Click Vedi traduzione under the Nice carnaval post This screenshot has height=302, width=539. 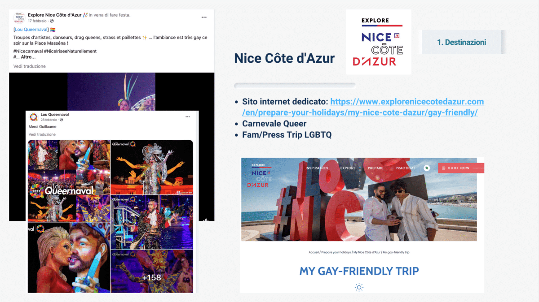[30, 66]
